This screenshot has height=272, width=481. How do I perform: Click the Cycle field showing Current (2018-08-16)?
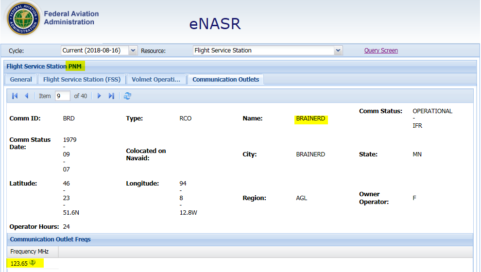[x=95, y=51]
